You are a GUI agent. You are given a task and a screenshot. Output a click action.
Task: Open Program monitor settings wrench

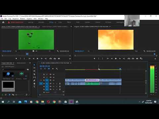144,51
